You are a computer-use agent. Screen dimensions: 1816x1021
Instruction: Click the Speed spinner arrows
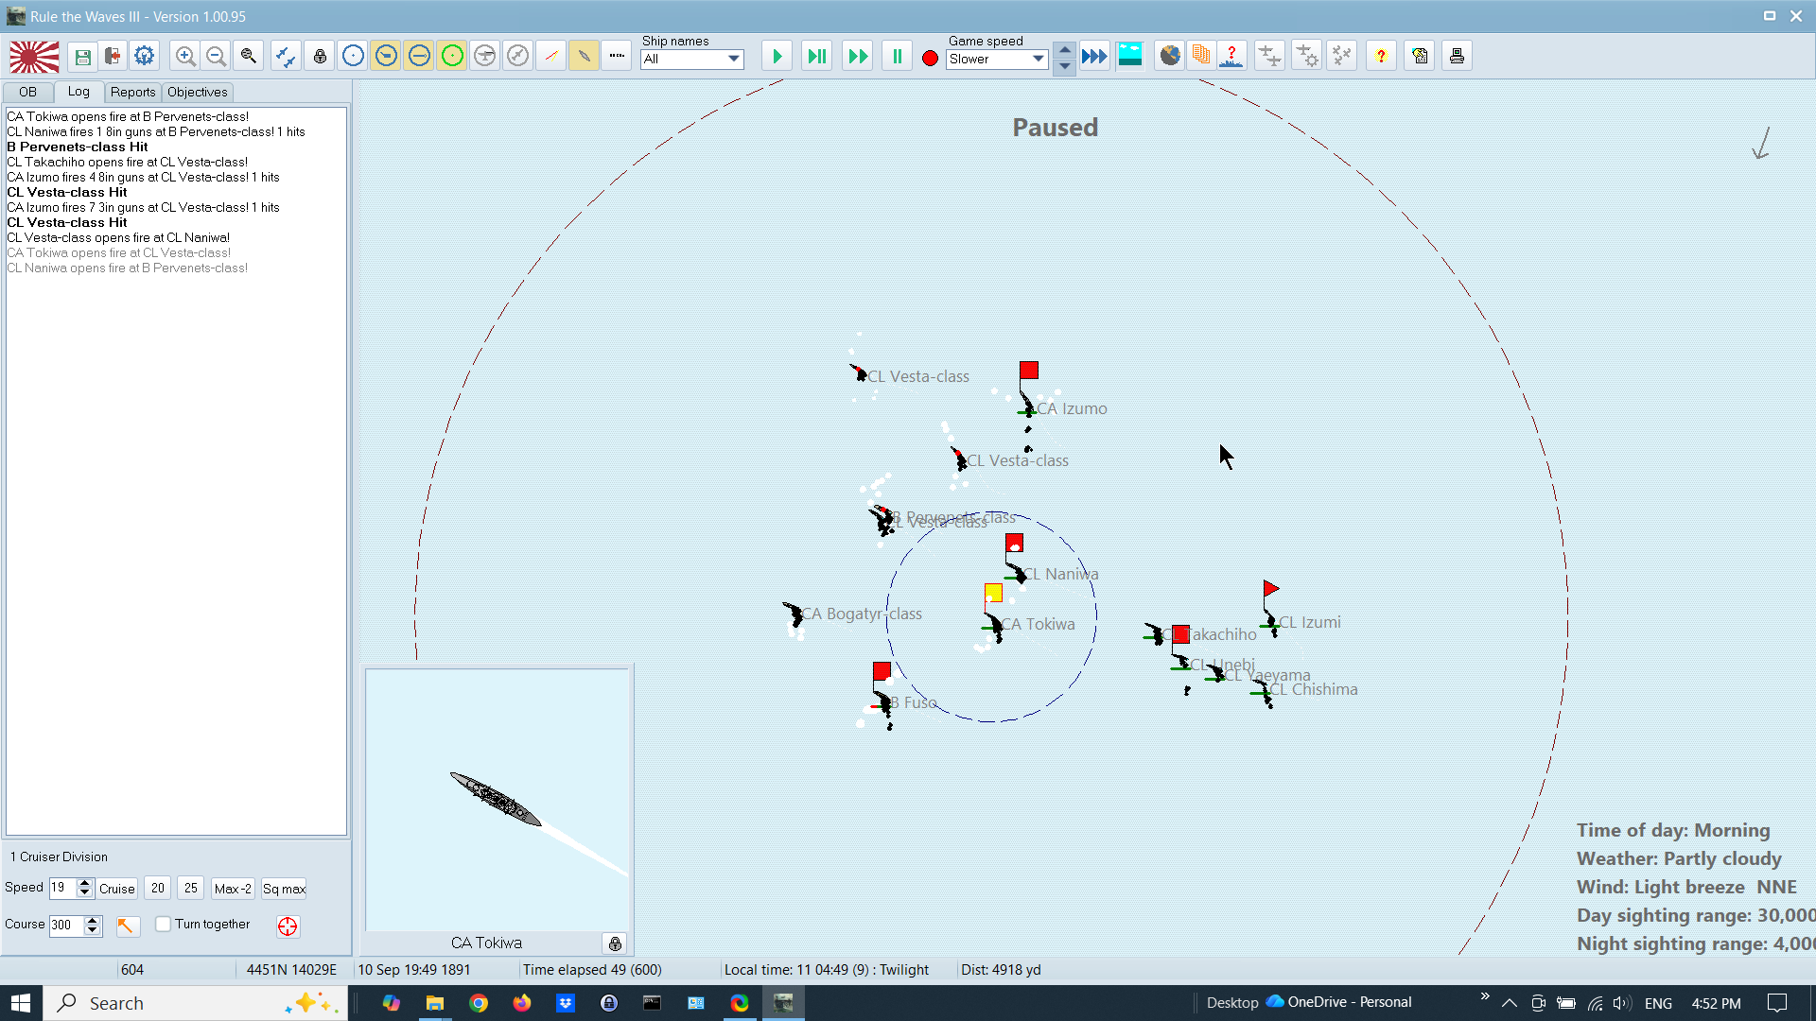pyautogui.click(x=85, y=888)
